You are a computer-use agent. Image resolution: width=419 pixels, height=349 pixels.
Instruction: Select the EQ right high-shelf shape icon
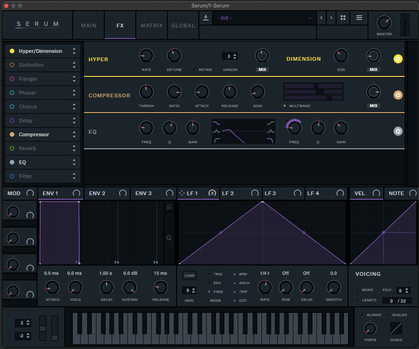270,123
